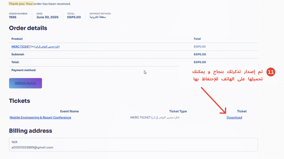Click the date June 30, 2025
Image resolution: width=284 pixels, height=159 pixels.
47,17
